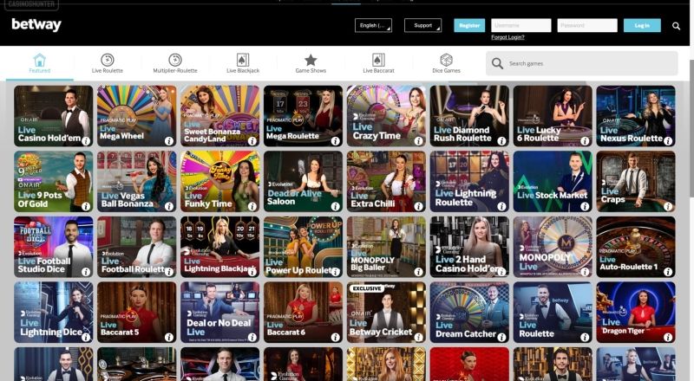
Task: Open Live 2 Hand Casino Hold'em tile
Action: [469, 247]
